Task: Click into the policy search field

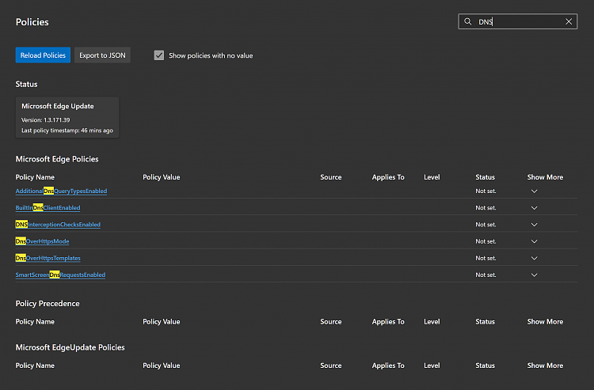Action: 517,21
